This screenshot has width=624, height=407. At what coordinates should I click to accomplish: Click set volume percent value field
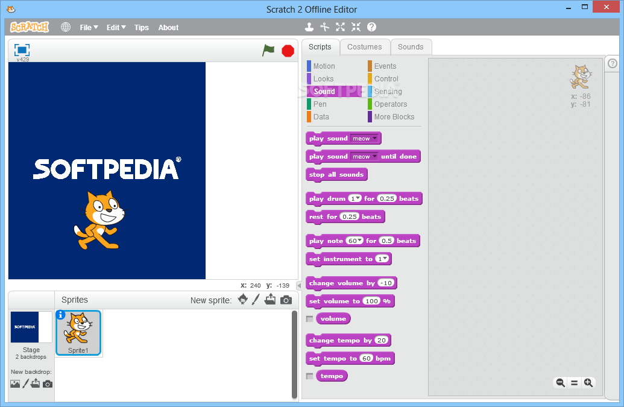pos(372,301)
